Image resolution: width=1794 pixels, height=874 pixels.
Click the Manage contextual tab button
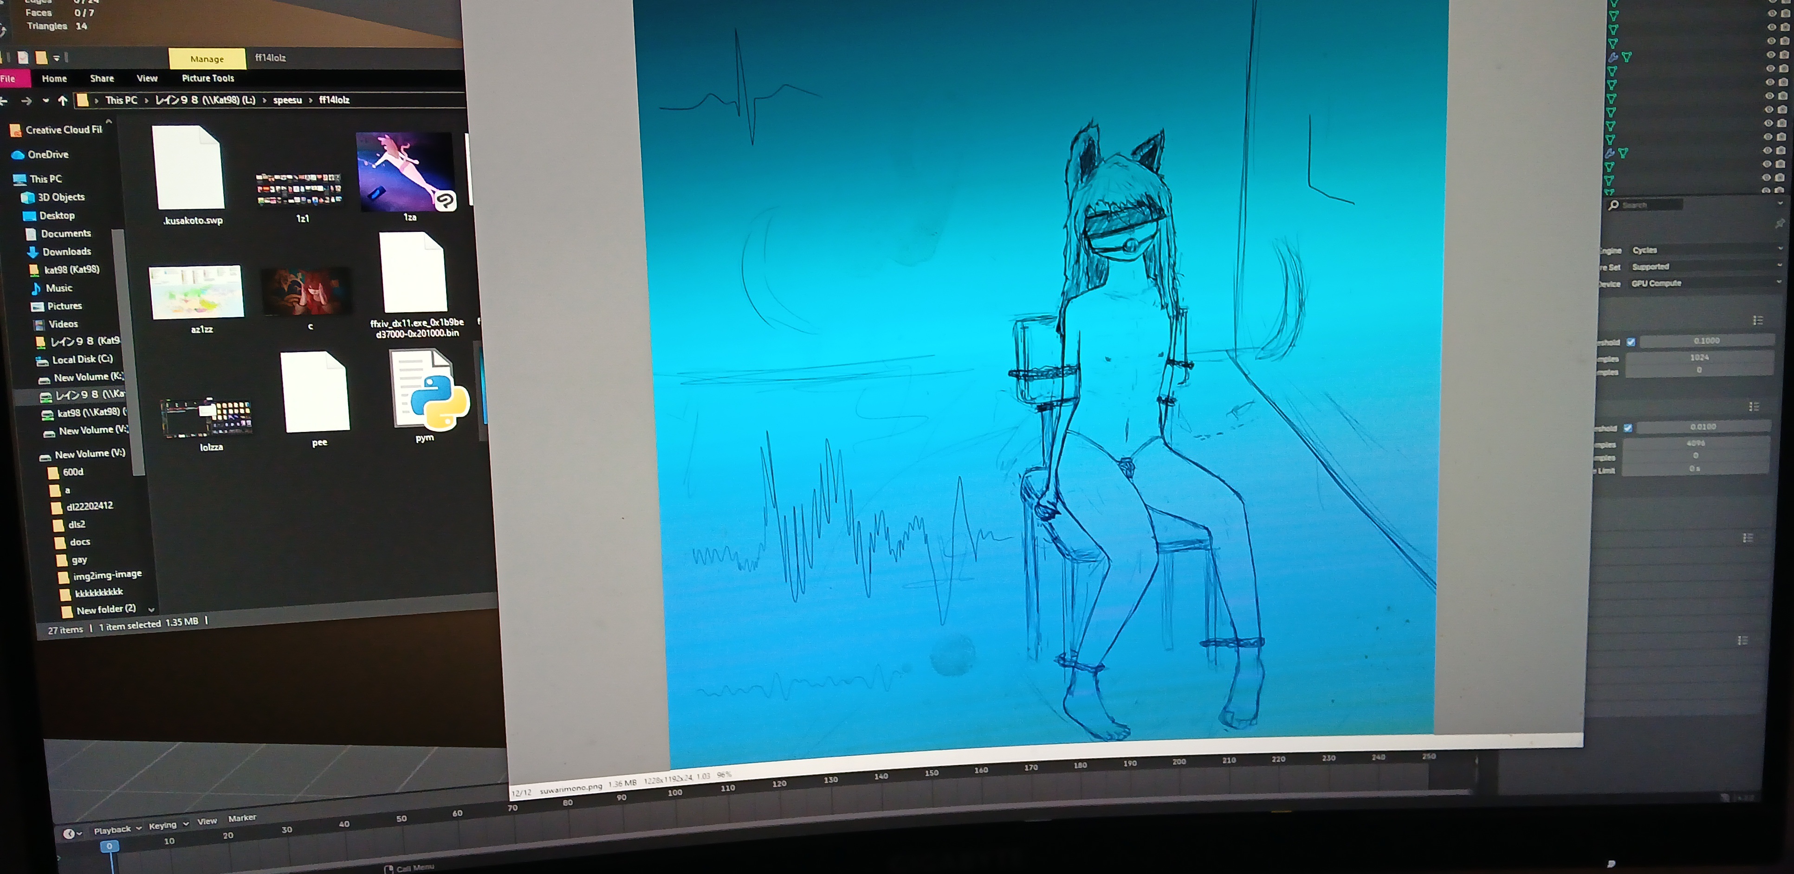207,59
